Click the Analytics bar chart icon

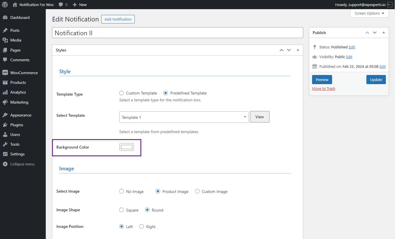pos(5,92)
